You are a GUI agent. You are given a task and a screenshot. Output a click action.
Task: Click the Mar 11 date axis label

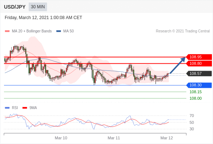tap(114, 138)
